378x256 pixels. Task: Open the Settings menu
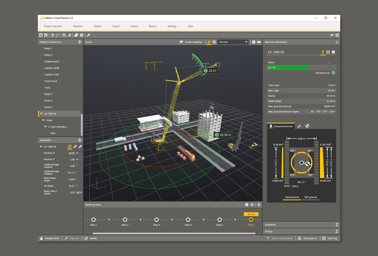click(x=172, y=26)
